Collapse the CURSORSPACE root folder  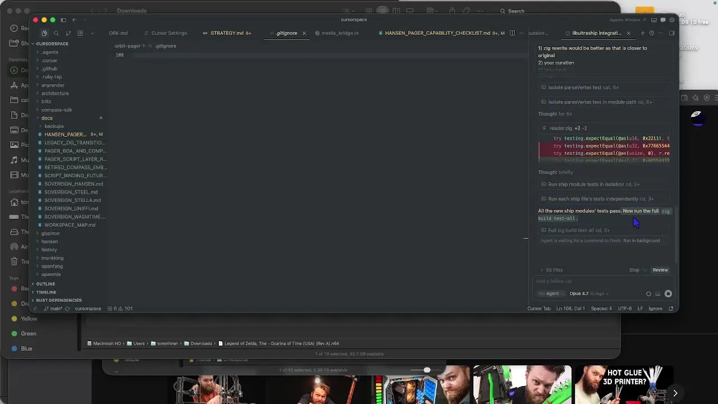(52, 44)
